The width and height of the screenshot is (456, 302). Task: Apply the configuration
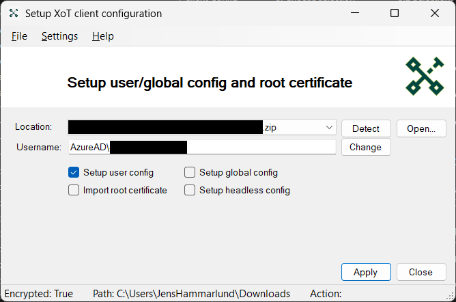[366, 272]
